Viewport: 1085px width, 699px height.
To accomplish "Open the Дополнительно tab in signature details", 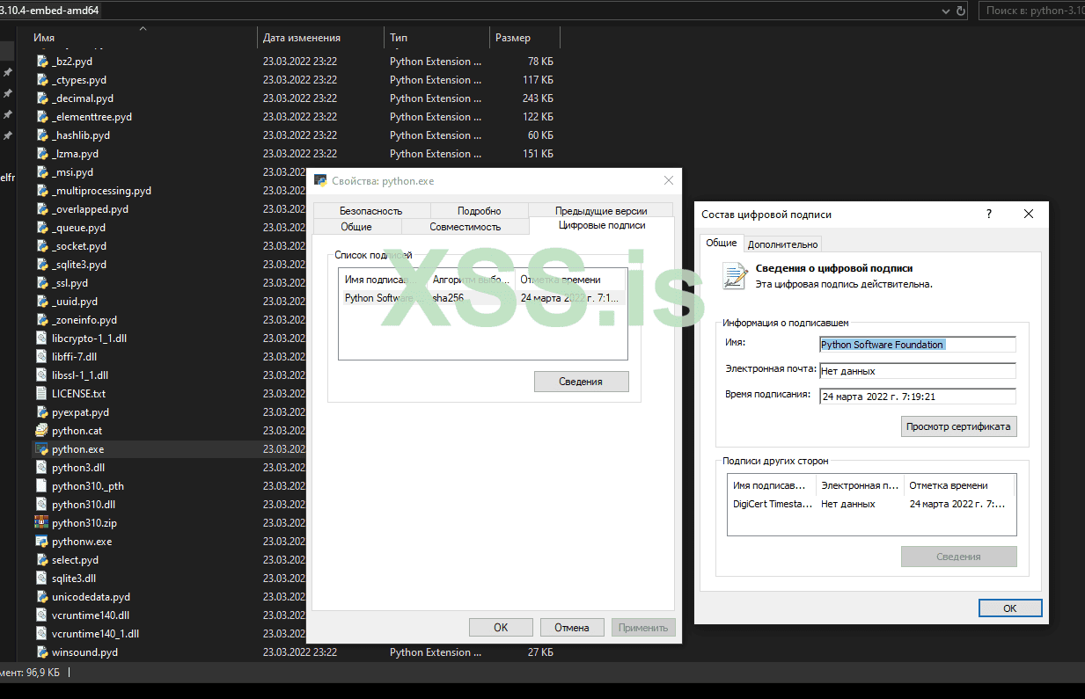I will point(782,244).
